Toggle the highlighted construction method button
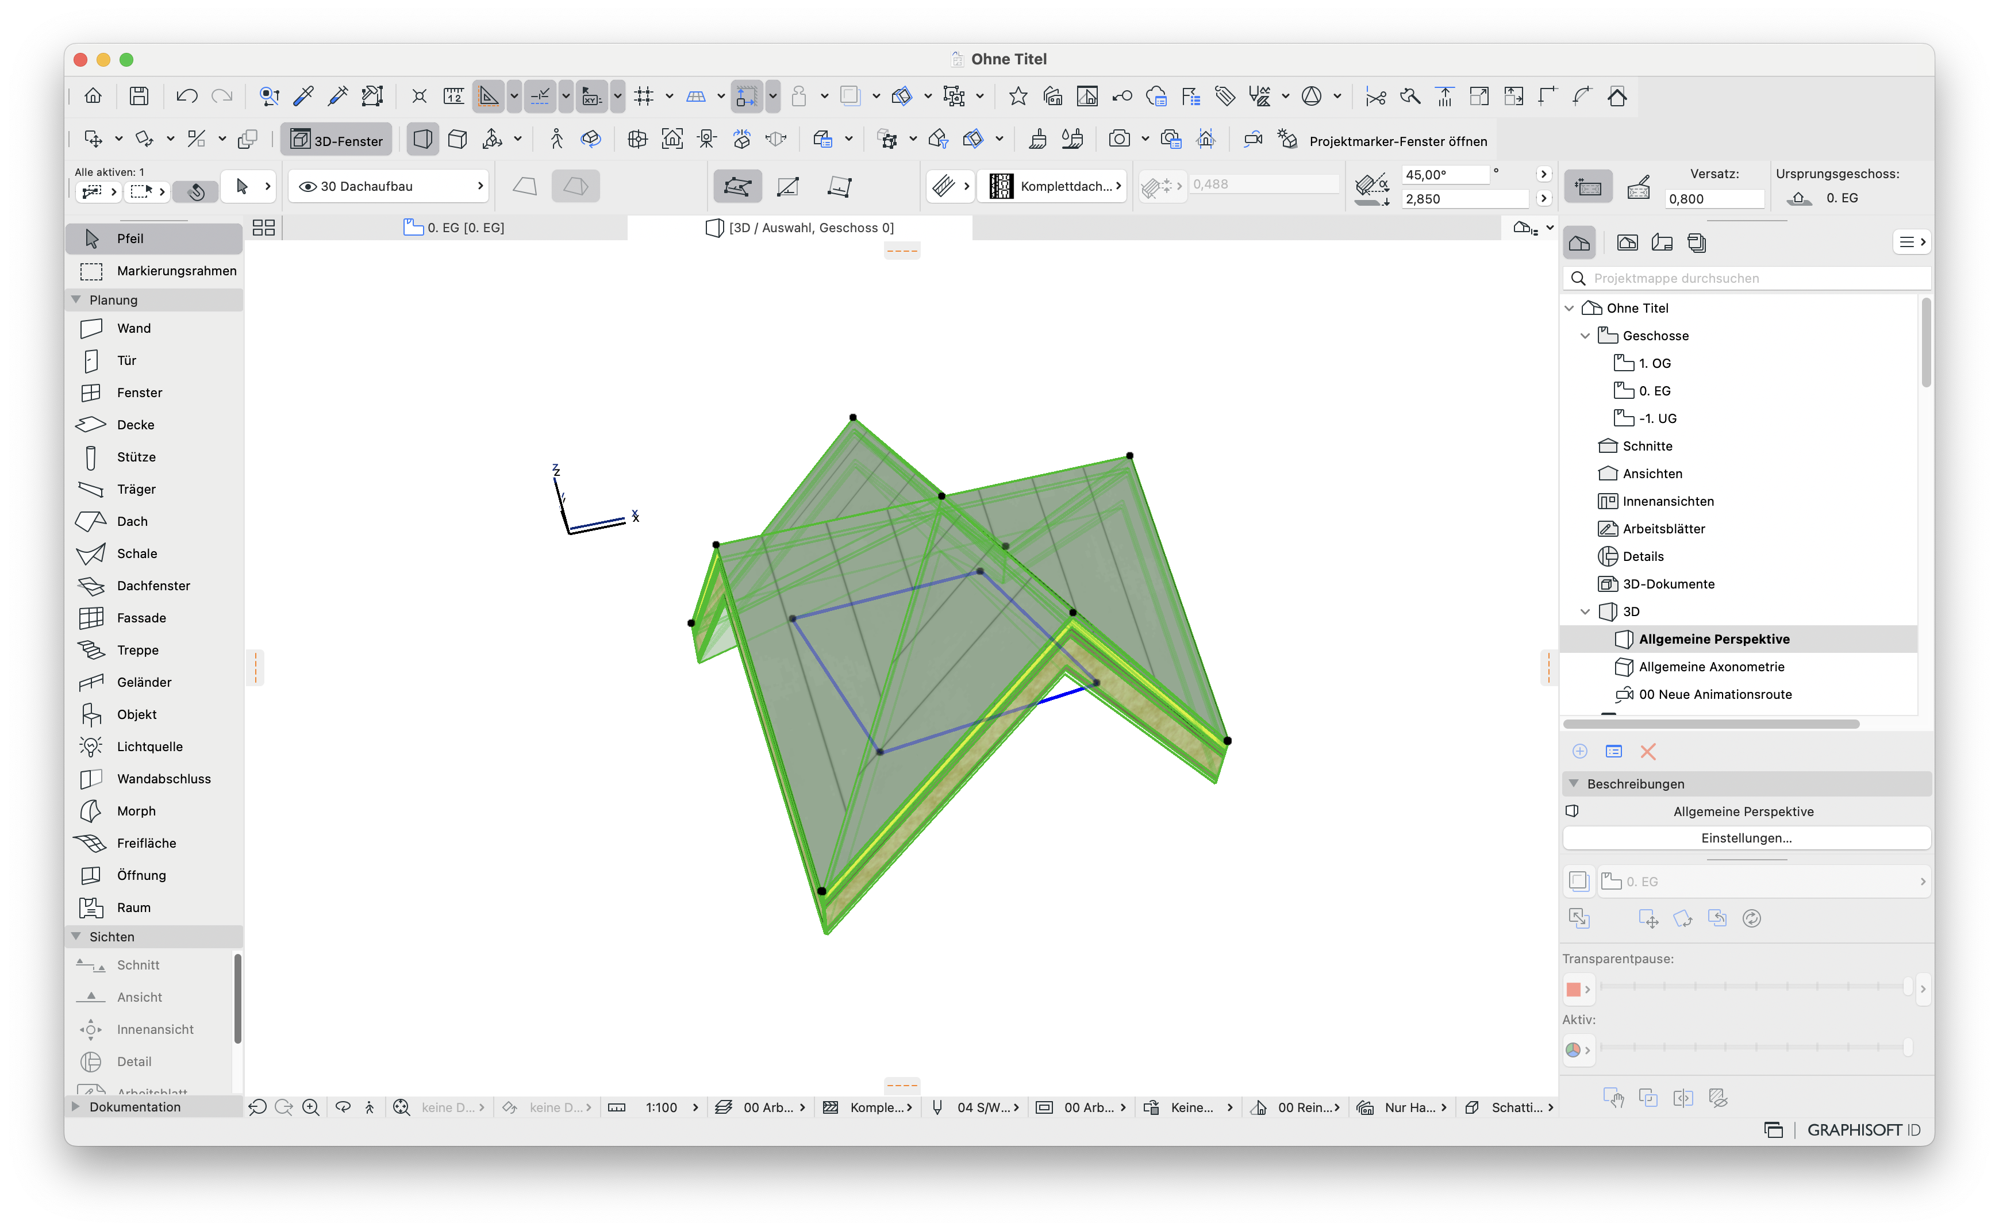Image resolution: width=1999 pixels, height=1231 pixels. tap(737, 186)
